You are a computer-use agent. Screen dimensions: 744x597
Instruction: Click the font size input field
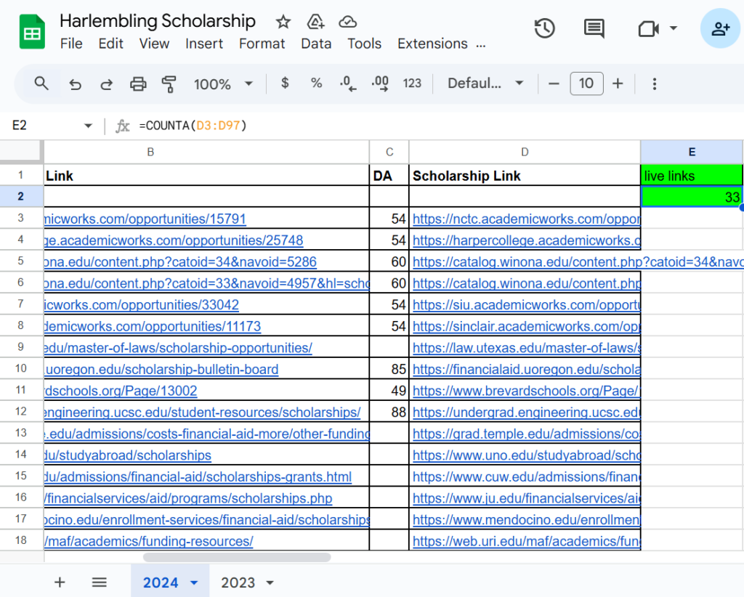(586, 84)
